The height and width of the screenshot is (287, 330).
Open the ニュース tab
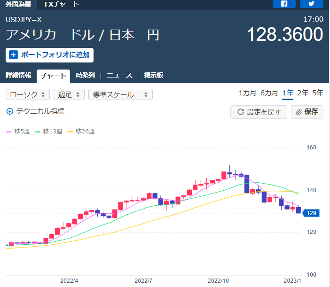pos(119,75)
